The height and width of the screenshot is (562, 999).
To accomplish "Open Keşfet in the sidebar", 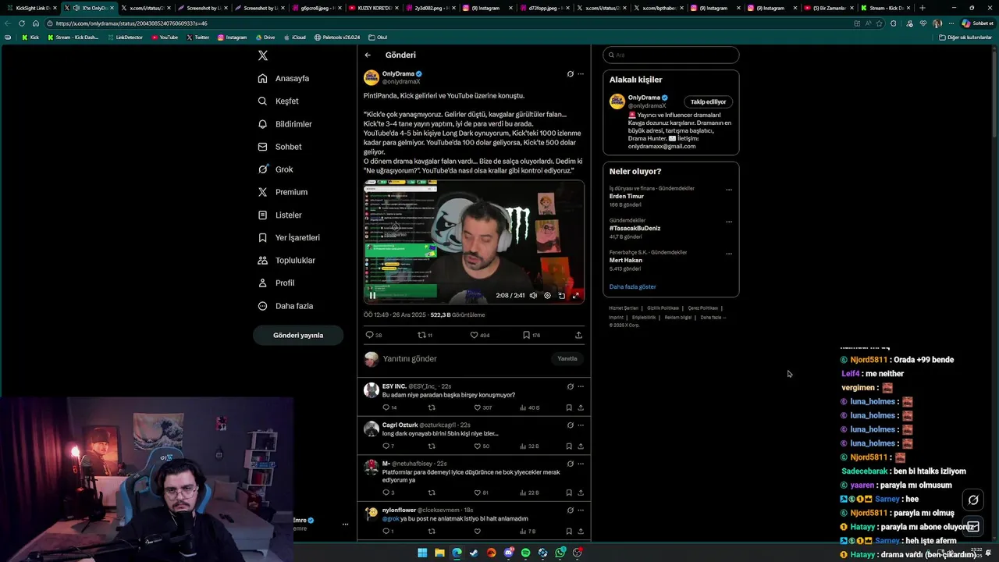I will [279, 101].
